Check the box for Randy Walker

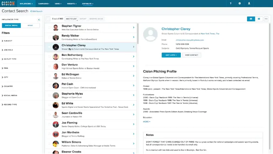[x=49, y=37]
